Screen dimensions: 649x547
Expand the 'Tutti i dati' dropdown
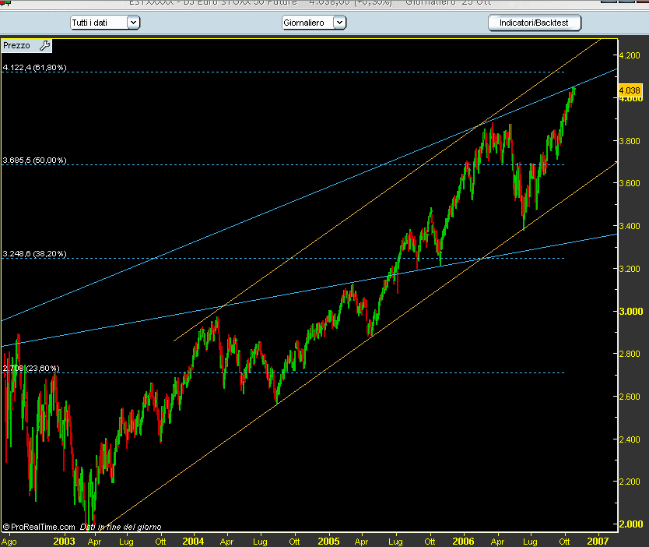pos(133,23)
